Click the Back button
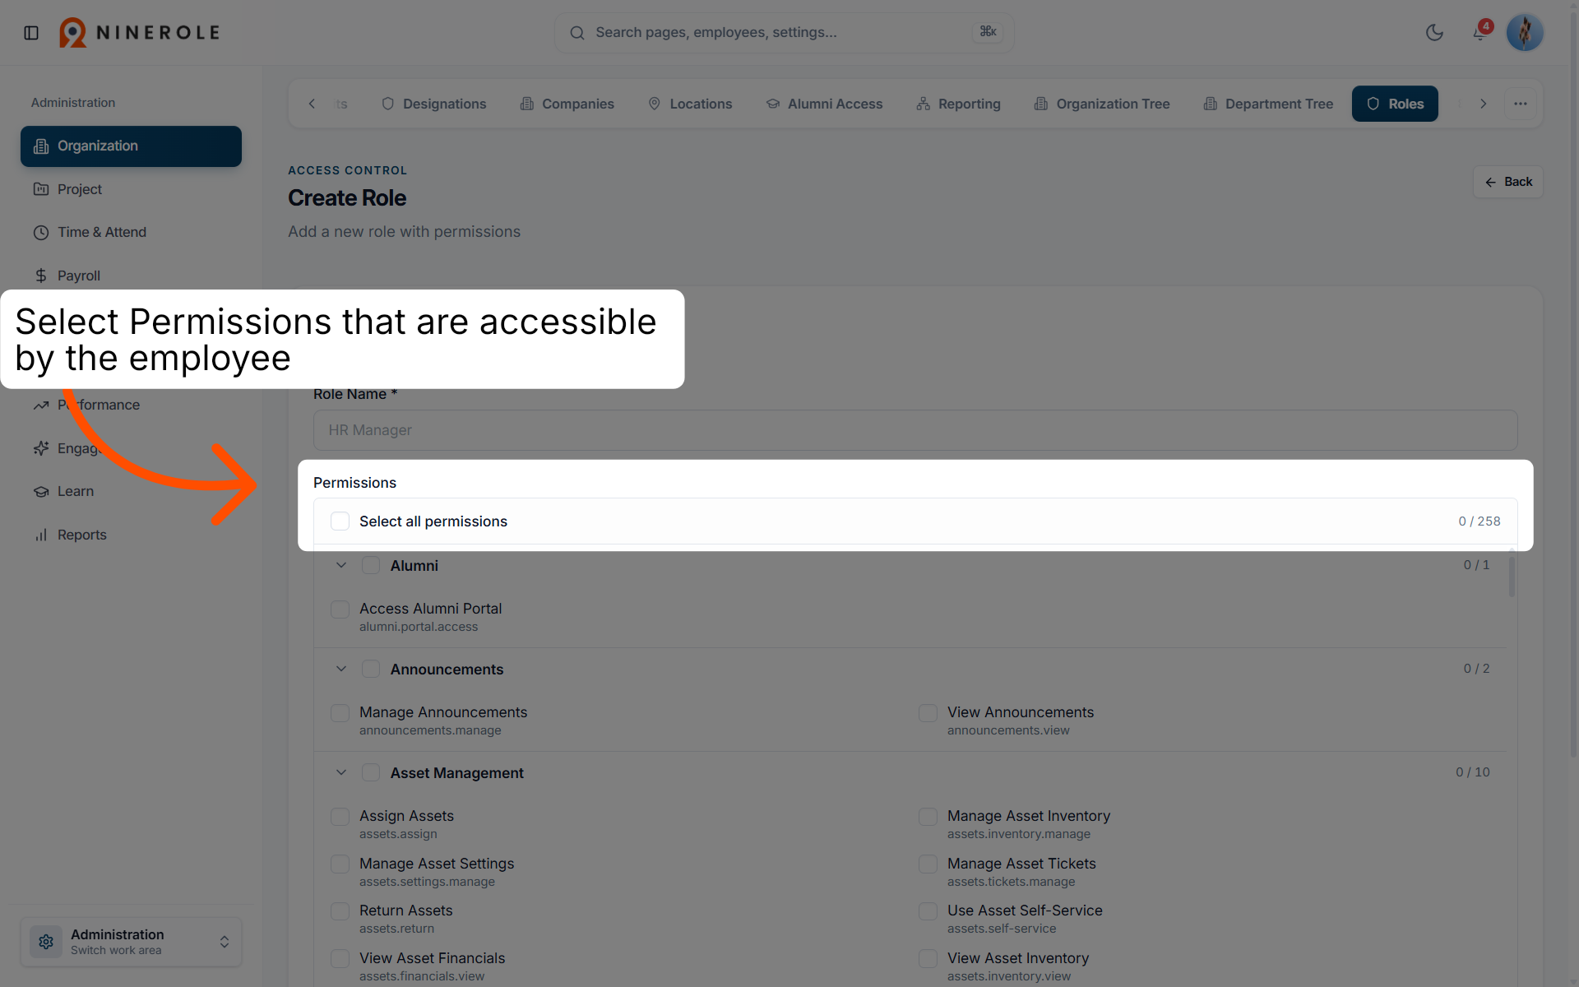The image size is (1579, 987). point(1507,182)
